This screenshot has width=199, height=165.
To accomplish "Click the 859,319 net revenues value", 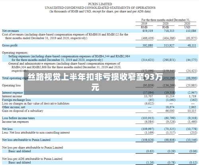I will [148, 31].
